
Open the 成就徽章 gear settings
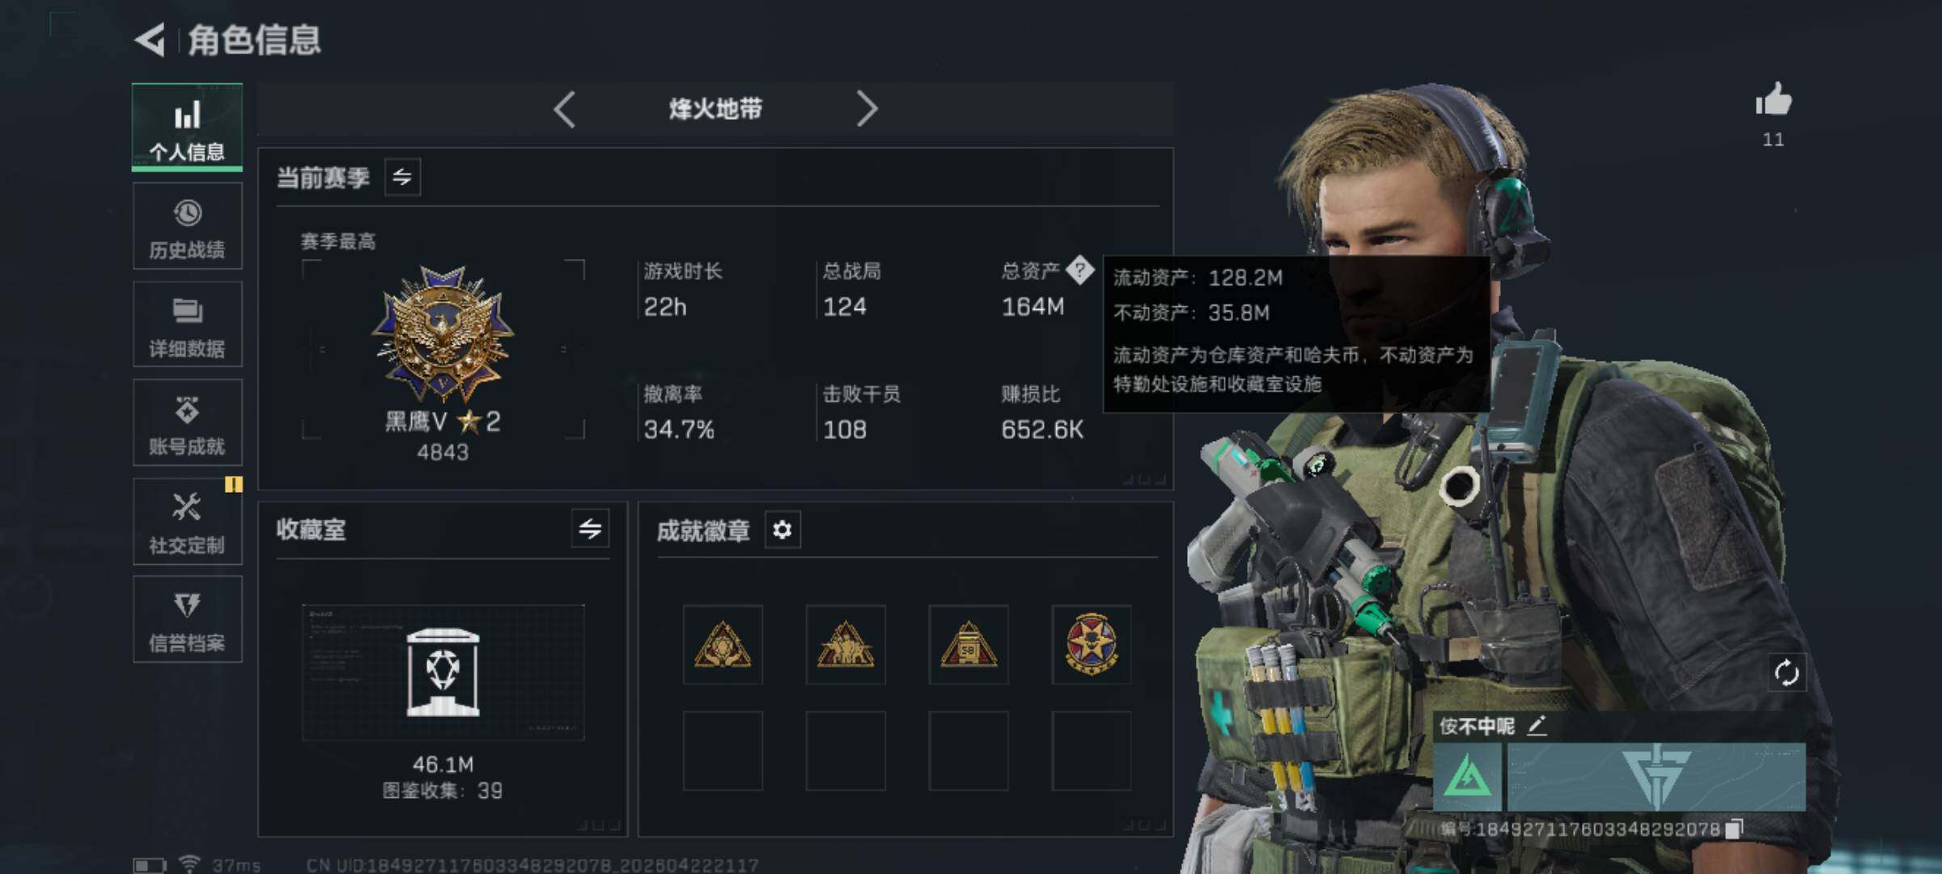pyautogui.click(x=782, y=530)
